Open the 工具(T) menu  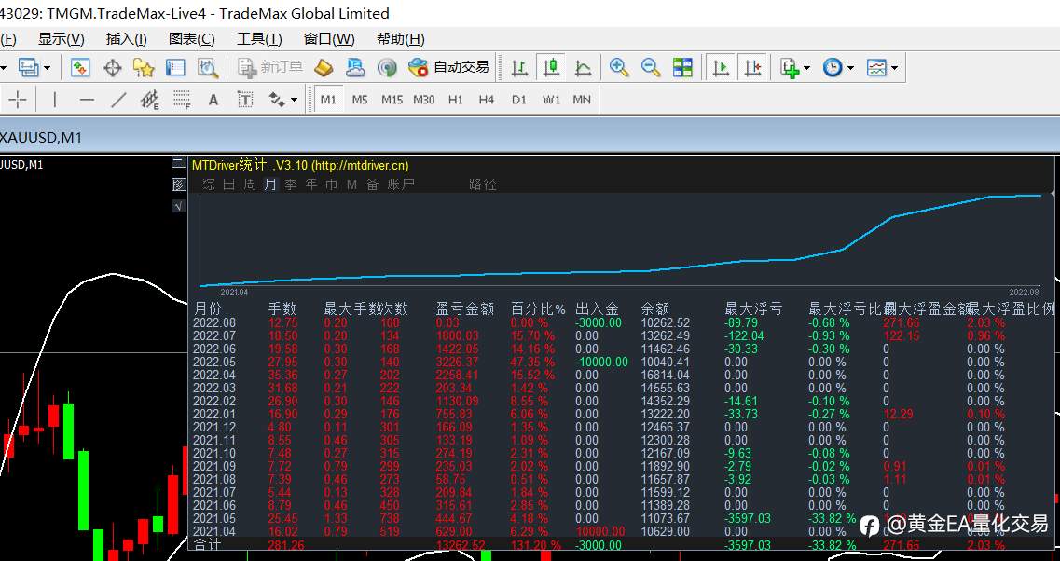coord(259,39)
